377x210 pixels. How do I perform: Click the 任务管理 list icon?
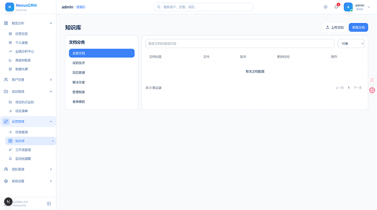[10, 132]
